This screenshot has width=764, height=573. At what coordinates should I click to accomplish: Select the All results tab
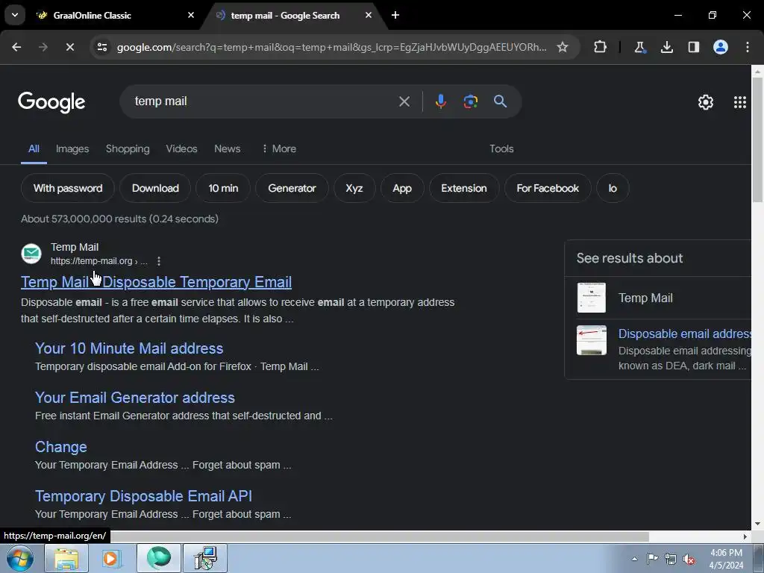point(34,148)
